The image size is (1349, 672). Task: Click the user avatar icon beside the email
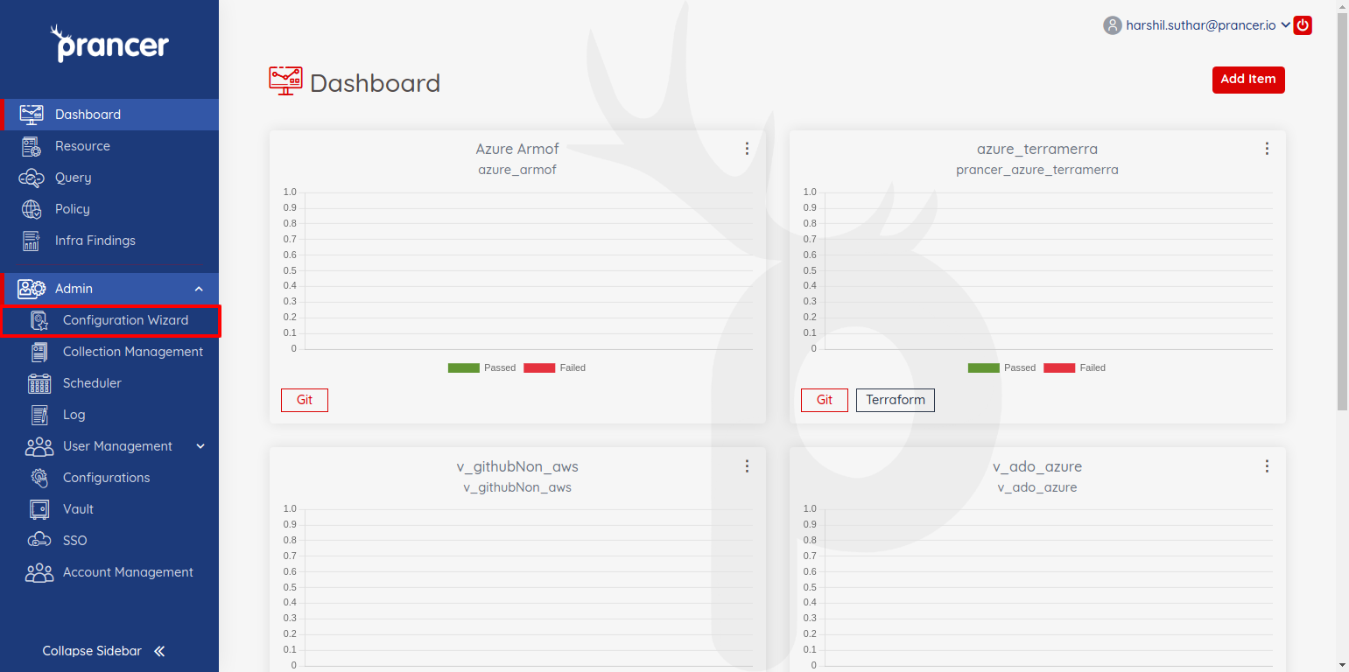1113,25
